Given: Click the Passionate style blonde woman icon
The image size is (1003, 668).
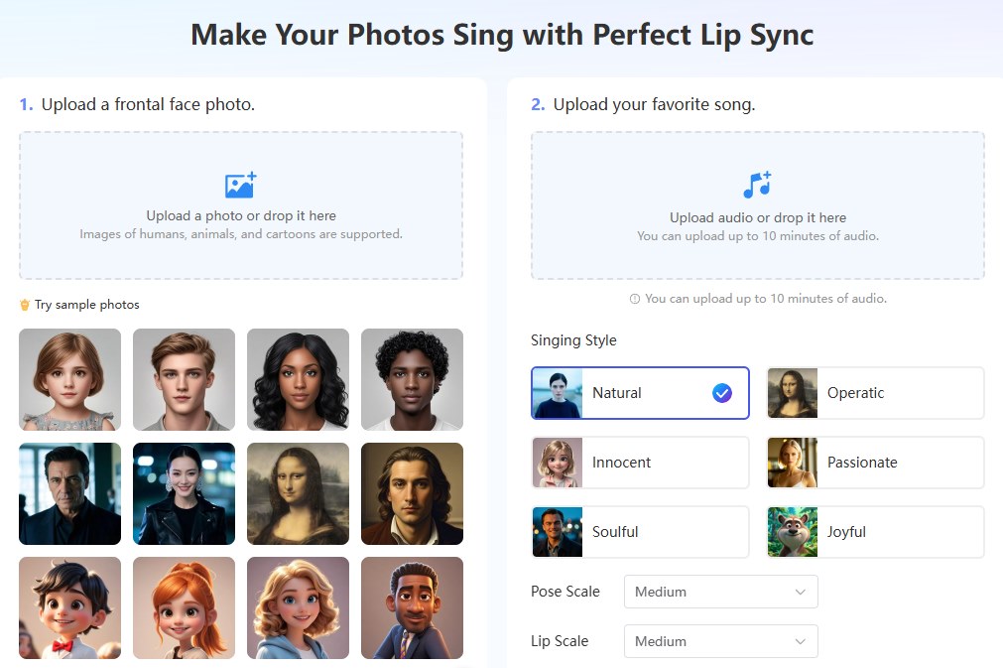Looking at the screenshot, I should tap(792, 463).
